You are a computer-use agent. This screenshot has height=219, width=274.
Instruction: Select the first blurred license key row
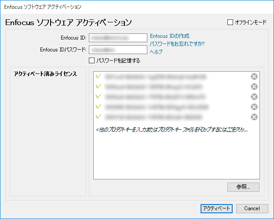pos(176,77)
